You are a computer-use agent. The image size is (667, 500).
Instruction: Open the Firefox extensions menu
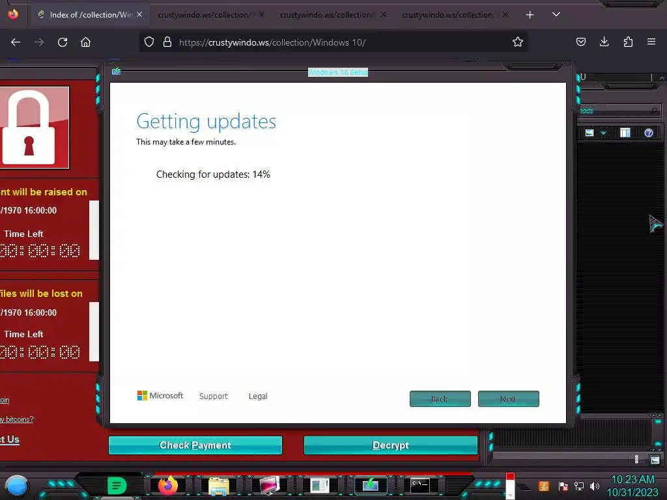pos(628,42)
